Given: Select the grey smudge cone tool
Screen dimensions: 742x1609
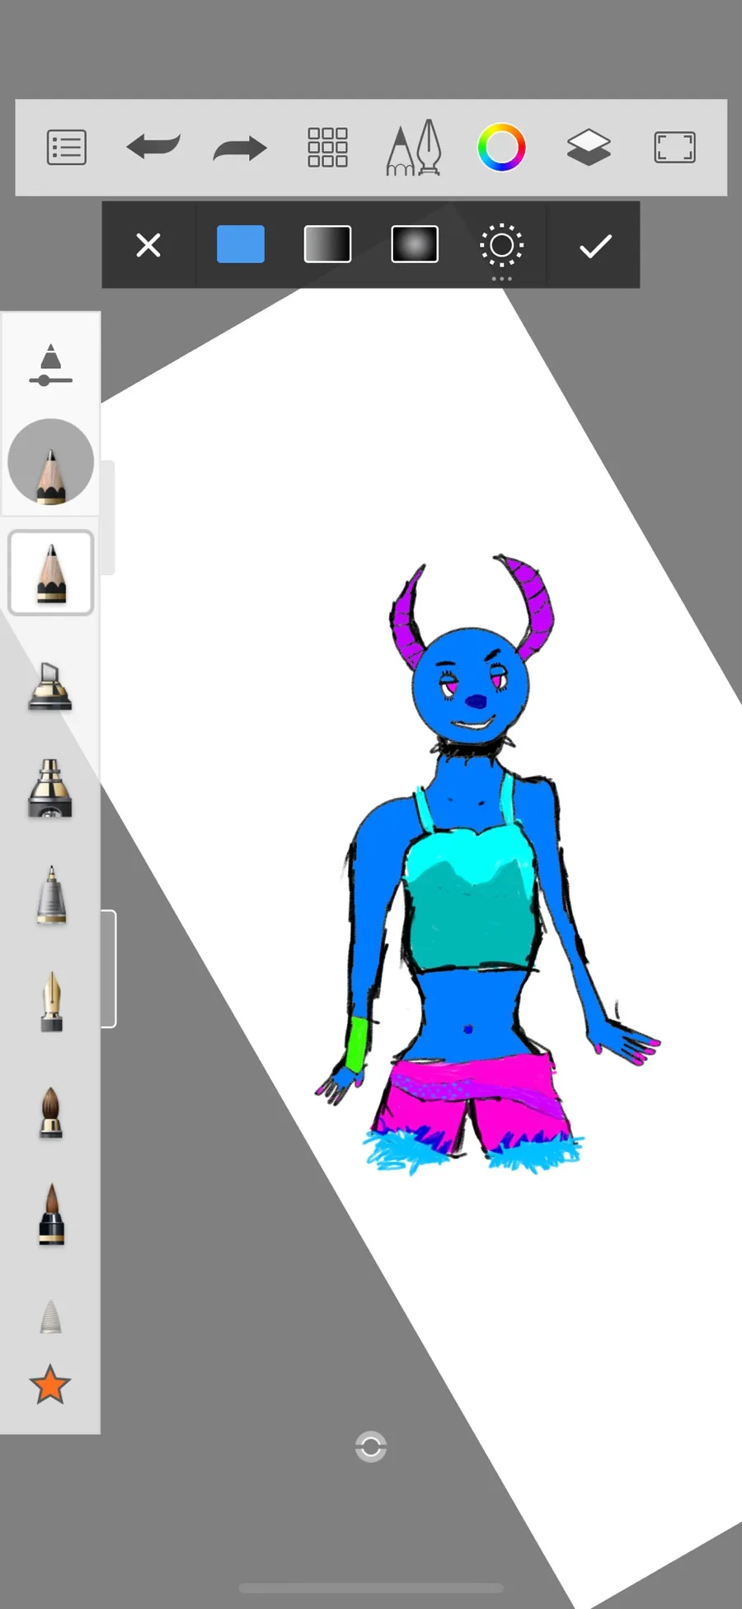Looking at the screenshot, I should tap(51, 1316).
